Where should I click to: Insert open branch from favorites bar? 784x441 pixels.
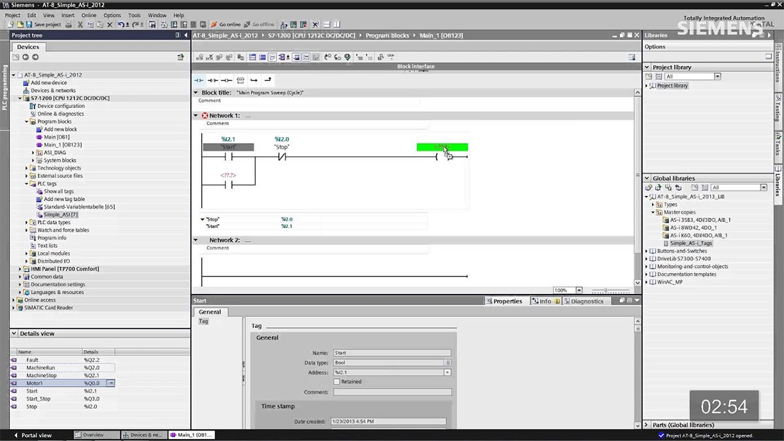pos(254,80)
